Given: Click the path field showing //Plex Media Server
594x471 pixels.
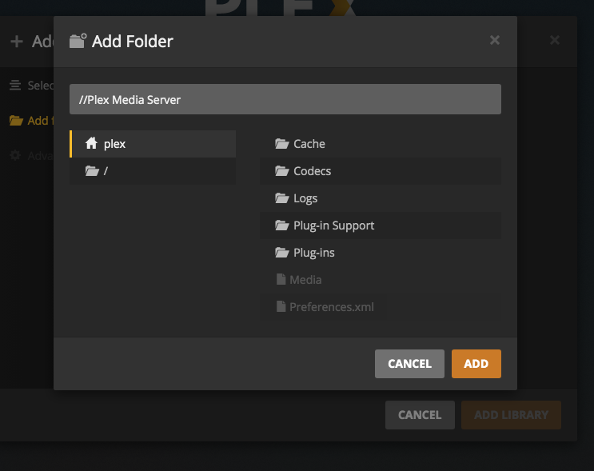Looking at the screenshot, I should click(285, 99).
